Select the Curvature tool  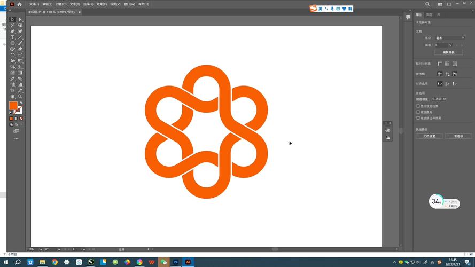(x=20, y=31)
